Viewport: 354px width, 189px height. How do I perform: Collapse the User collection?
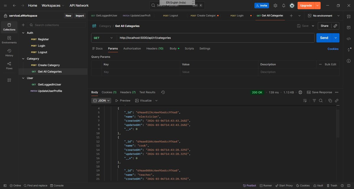pos(23,78)
